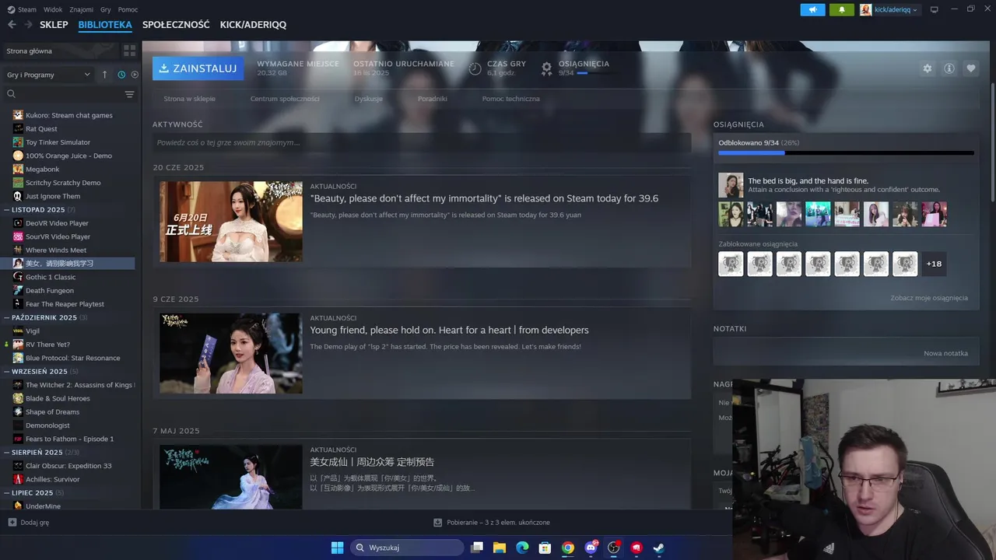This screenshot has width=996, height=560.
Task: Click the play time clock icon
Action: click(475, 68)
